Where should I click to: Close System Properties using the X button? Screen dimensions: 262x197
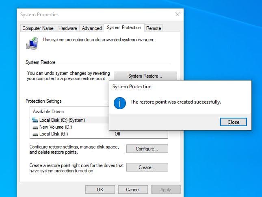pos(177,15)
